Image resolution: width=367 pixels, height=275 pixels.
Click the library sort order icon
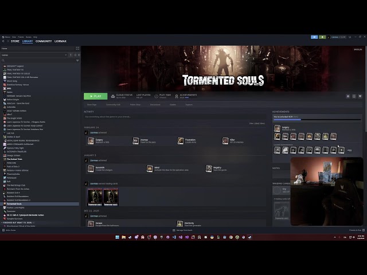coord(71,55)
